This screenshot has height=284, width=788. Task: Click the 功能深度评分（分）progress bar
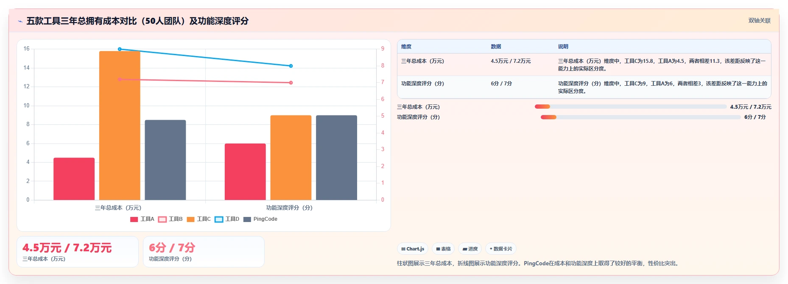tap(640, 117)
